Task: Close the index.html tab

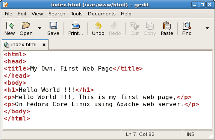Action: point(44,45)
